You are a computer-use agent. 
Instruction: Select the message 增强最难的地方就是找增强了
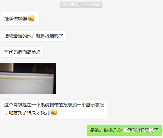click(33, 36)
